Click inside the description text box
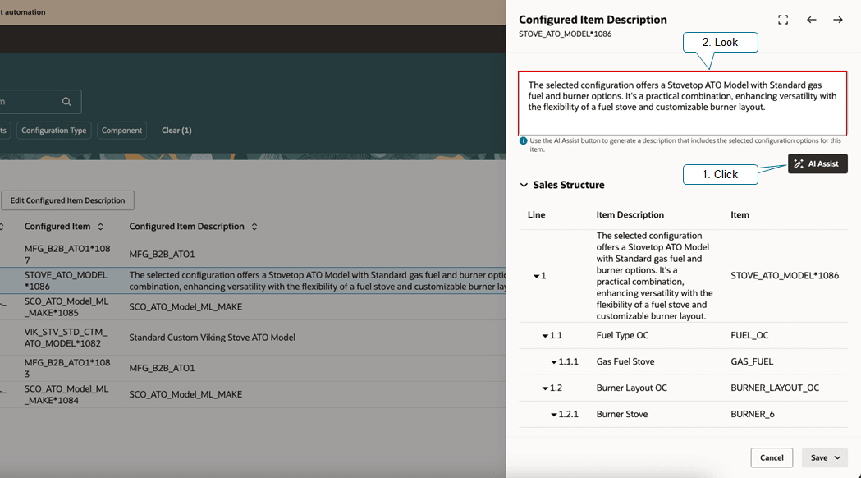 [x=683, y=103]
